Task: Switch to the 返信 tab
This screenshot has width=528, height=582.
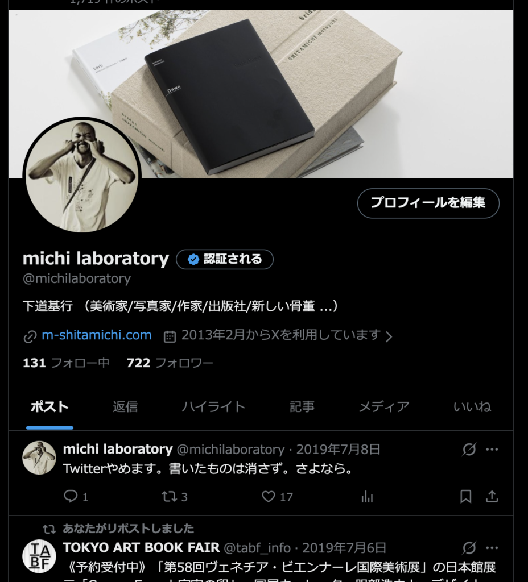Action: tap(125, 407)
